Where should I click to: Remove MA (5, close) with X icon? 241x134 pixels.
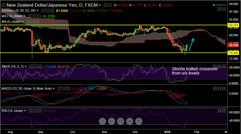tap(37, 22)
